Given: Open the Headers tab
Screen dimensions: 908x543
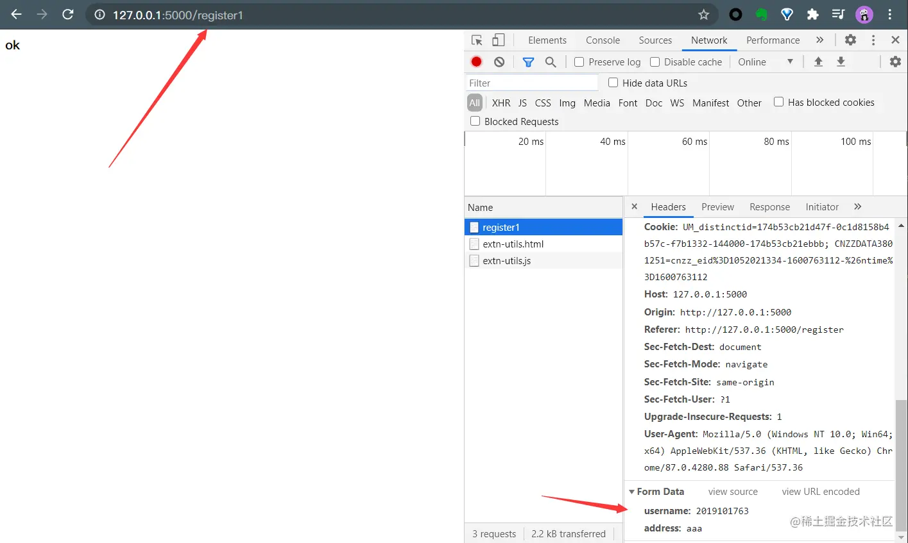Looking at the screenshot, I should click(x=668, y=206).
